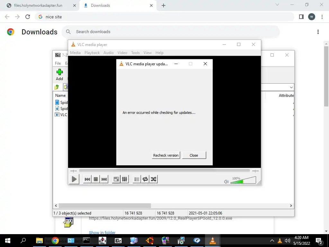Open the Windows Start menu

click(x=8, y=241)
